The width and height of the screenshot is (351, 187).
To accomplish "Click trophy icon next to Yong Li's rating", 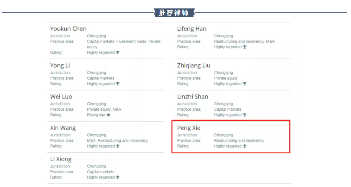I will [118, 84].
